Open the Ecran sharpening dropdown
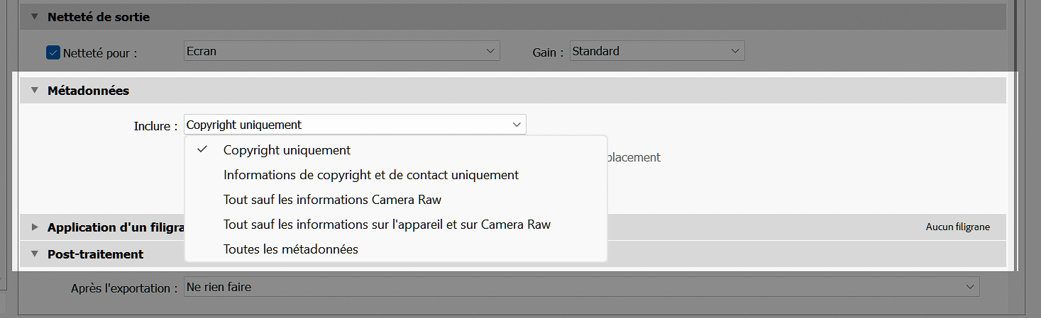1041x318 pixels. (x=341, y=51)
